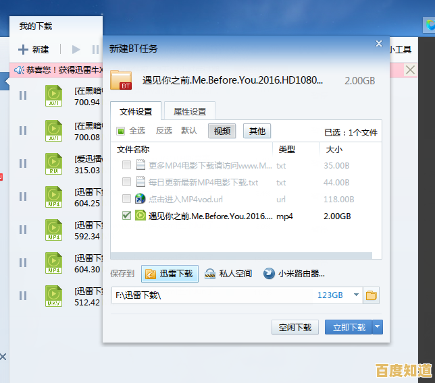Select 迅雷下载 as save location
The height and width of the screenshot is (383, 435).
click(170, 274)
